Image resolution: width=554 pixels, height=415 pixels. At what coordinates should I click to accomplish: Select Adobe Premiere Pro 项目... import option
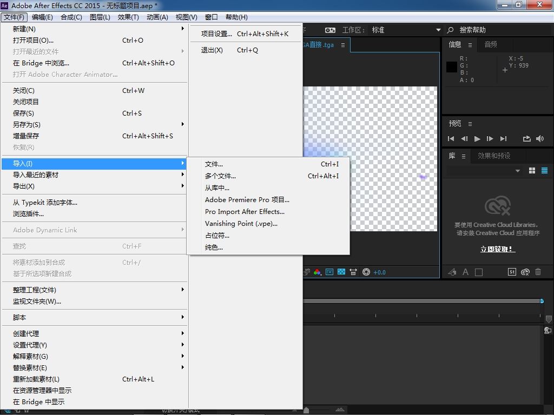point(268,200)
